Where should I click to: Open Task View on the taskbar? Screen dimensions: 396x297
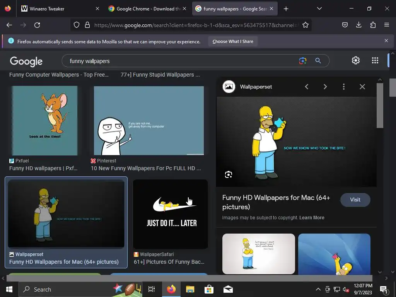pyautogui.click(x=152, y=289)
